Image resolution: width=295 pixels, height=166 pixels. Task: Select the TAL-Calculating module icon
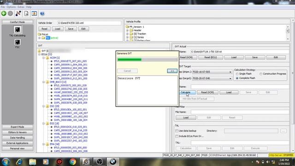click(18, 30)
